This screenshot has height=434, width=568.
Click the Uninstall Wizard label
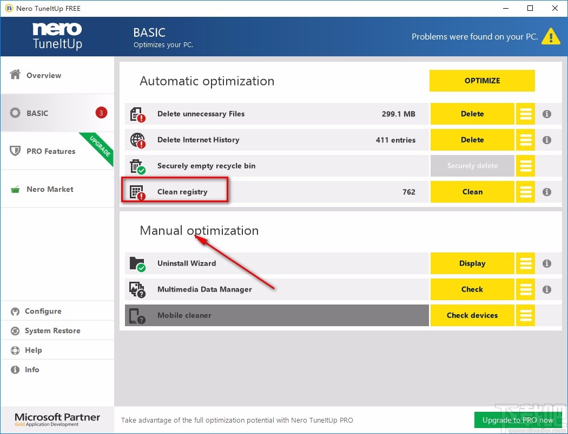(187, 263)
